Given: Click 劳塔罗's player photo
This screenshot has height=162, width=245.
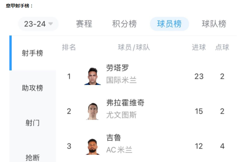Looking at the screenshot, I should click(93, 76).
